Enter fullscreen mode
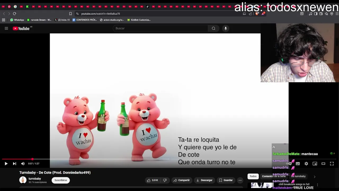 tap(332, 164)
